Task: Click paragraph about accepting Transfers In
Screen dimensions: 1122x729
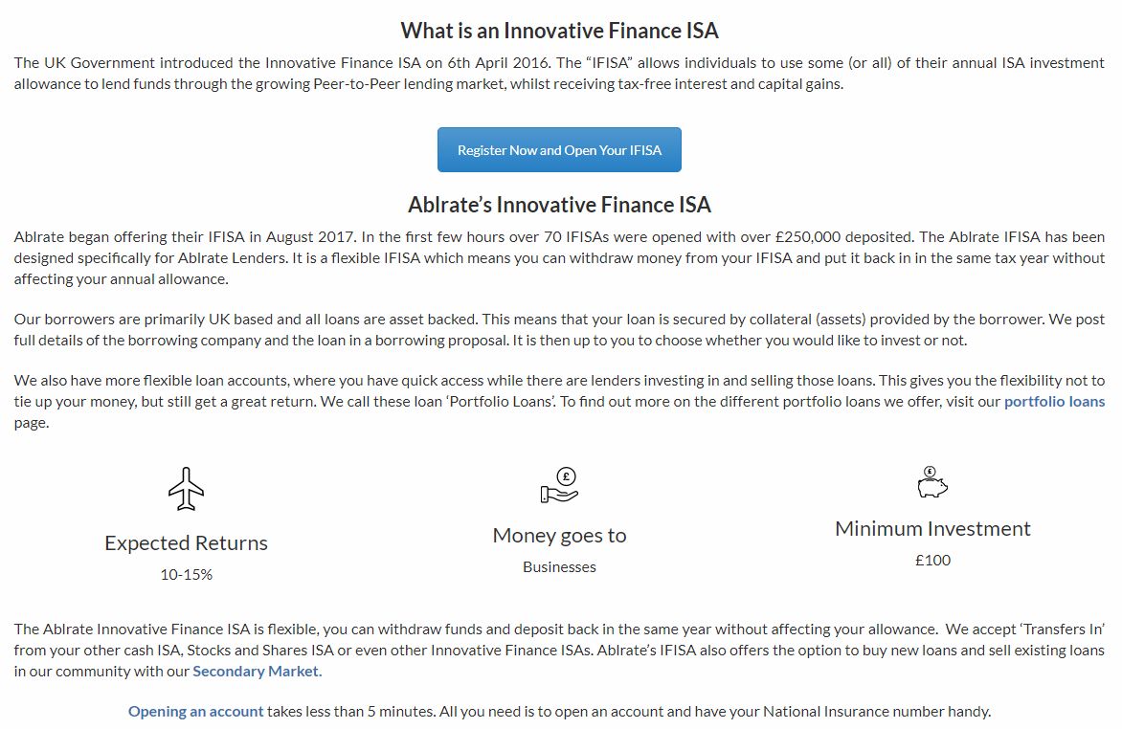Action: click(559, 651)
